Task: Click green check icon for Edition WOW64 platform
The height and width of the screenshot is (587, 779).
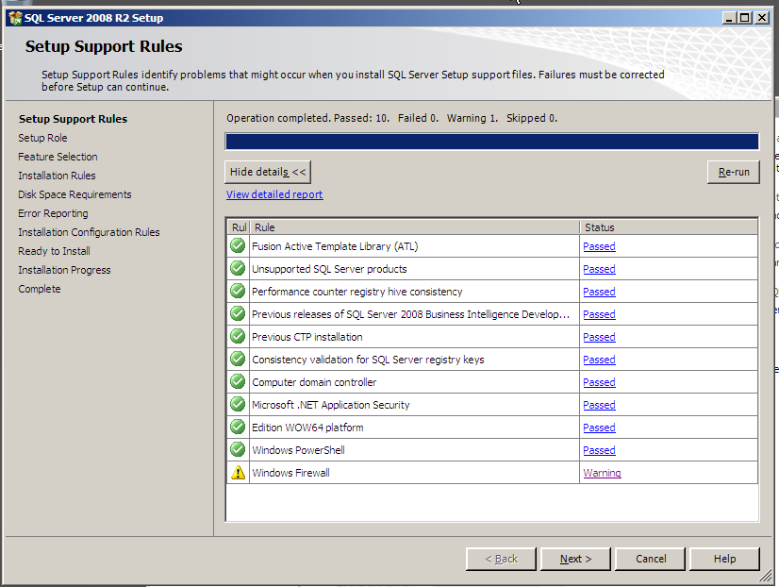Action: pyautogui.click(x=238, y=427)
